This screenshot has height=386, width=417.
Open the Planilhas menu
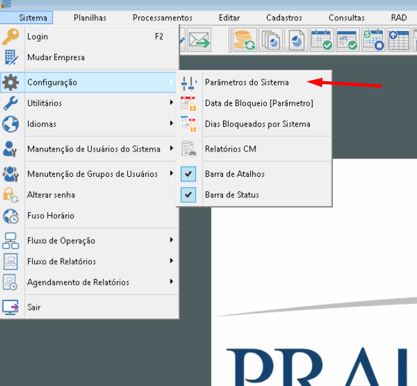coord(90,18)
